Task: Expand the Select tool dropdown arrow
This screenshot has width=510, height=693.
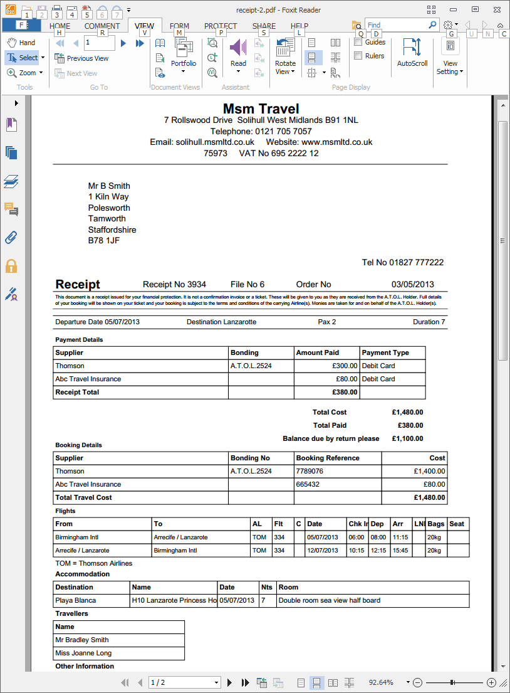Action: click(43, 58)
